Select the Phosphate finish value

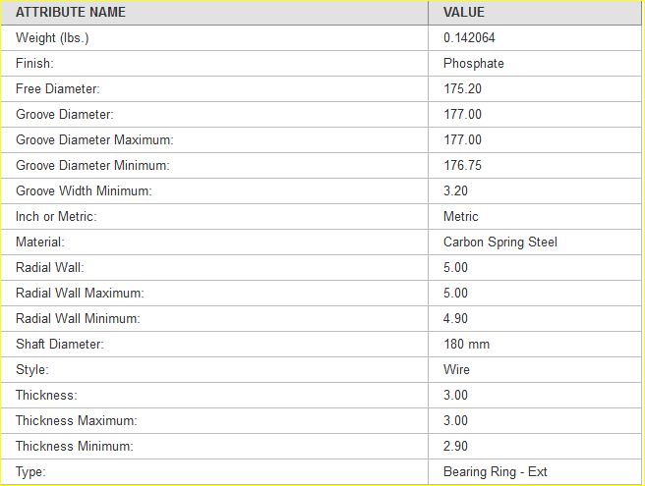[x=474, y=64]
